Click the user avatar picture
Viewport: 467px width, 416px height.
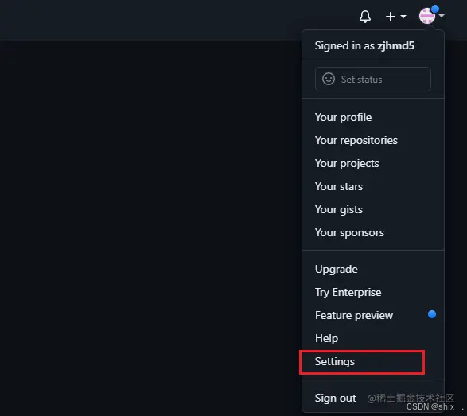(x=427, y=16)
